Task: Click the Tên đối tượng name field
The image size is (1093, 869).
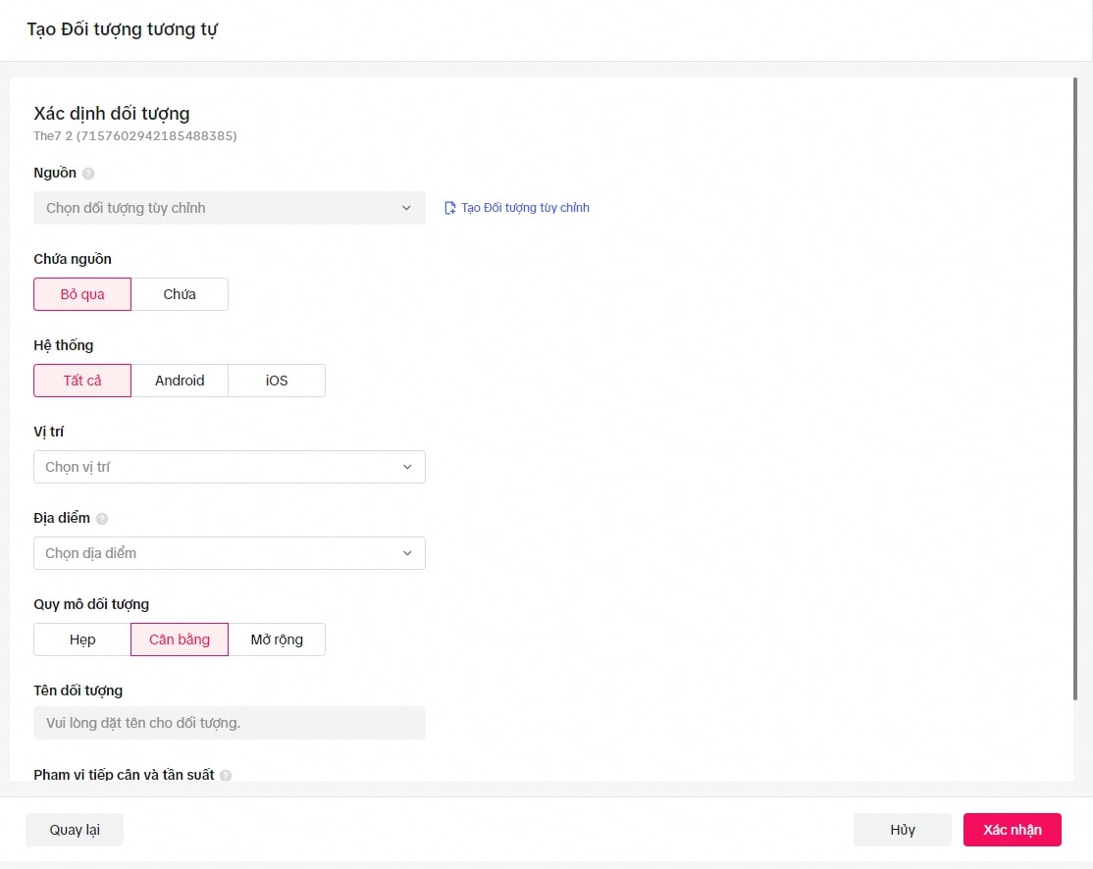Action: coord(229,723)
